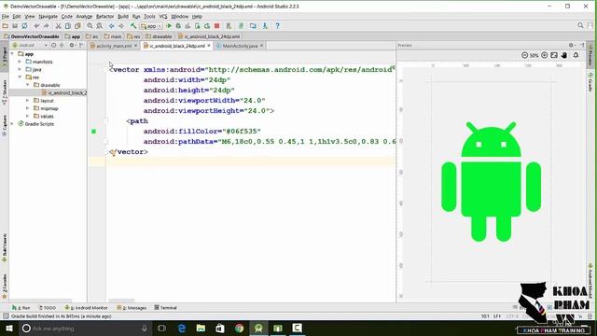597x336 pixels.
Task: Click the Paste toolbar icon
Action: coord(77,26)
